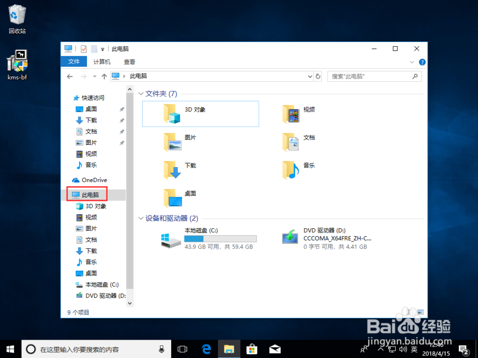Open Task View on the taskbar
Screen dimensions: 478x358
(x=182, y=349)
